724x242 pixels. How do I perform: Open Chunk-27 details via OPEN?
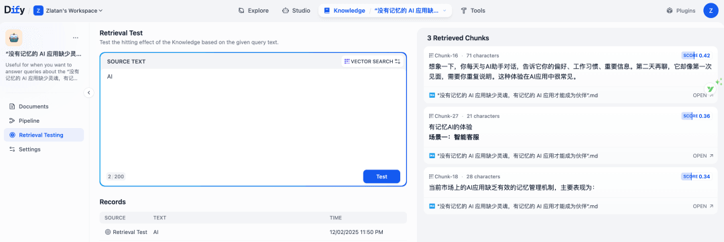(x=703, y=156)
